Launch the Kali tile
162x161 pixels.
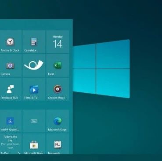pos(34,121)
